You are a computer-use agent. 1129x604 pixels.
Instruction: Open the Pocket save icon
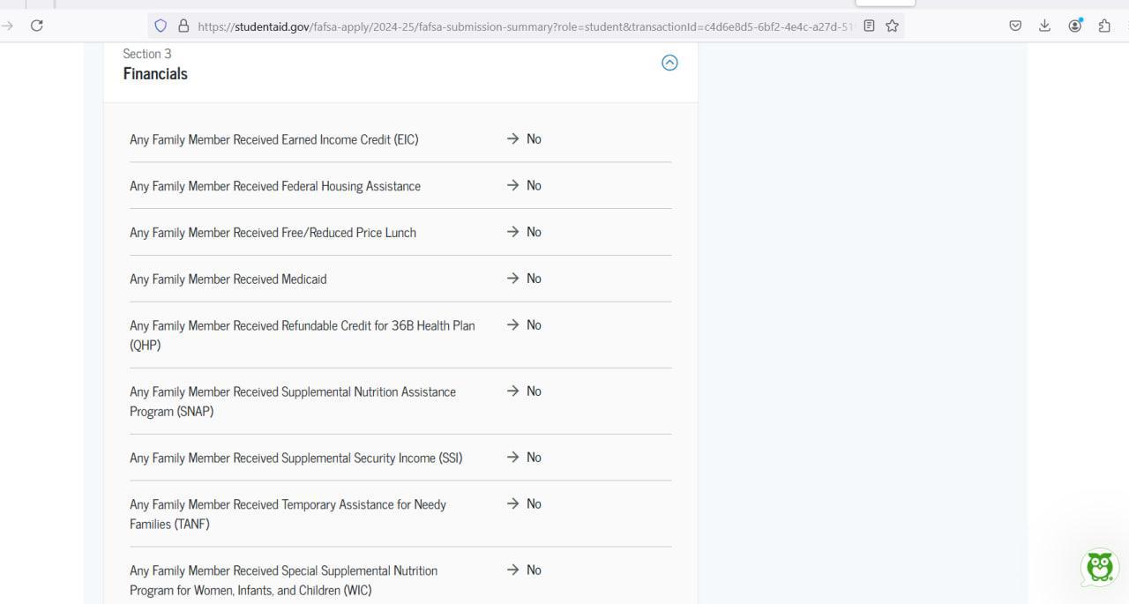(x=1015, y=26)
